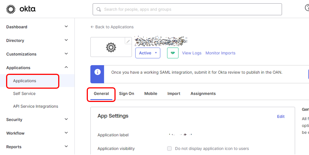Screen dimensions: 309x155
Task: Check Do not display application icon to users
Action: click(170, 149)
